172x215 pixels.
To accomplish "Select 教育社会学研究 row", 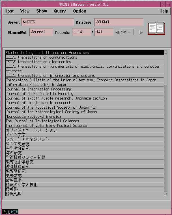I will [x=85, y=162].
